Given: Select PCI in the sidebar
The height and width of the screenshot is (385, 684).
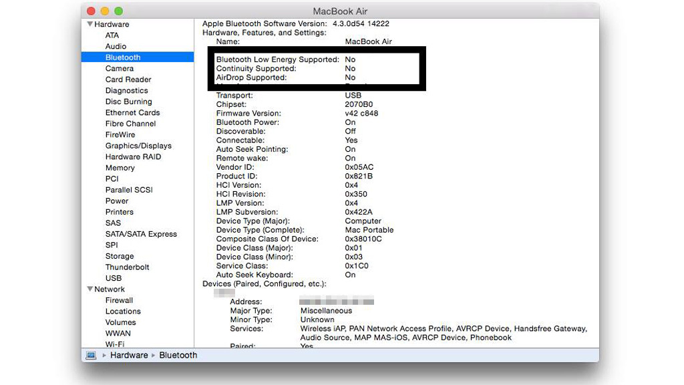Looking at the screenshot, I should click(112, 178).
